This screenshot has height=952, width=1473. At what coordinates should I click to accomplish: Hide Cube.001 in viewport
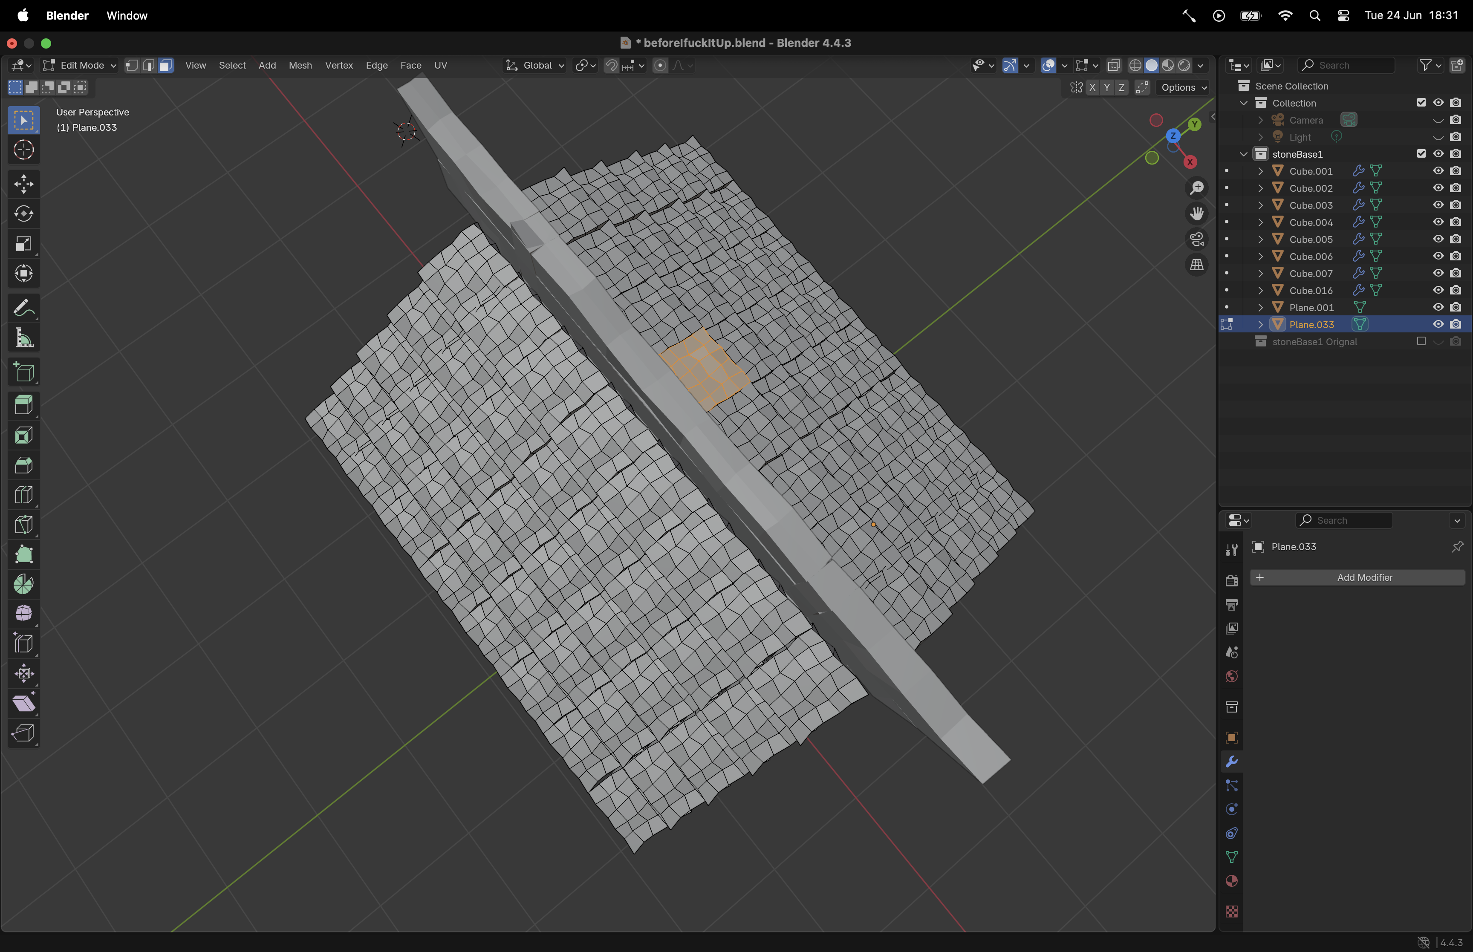(1438, 170)
